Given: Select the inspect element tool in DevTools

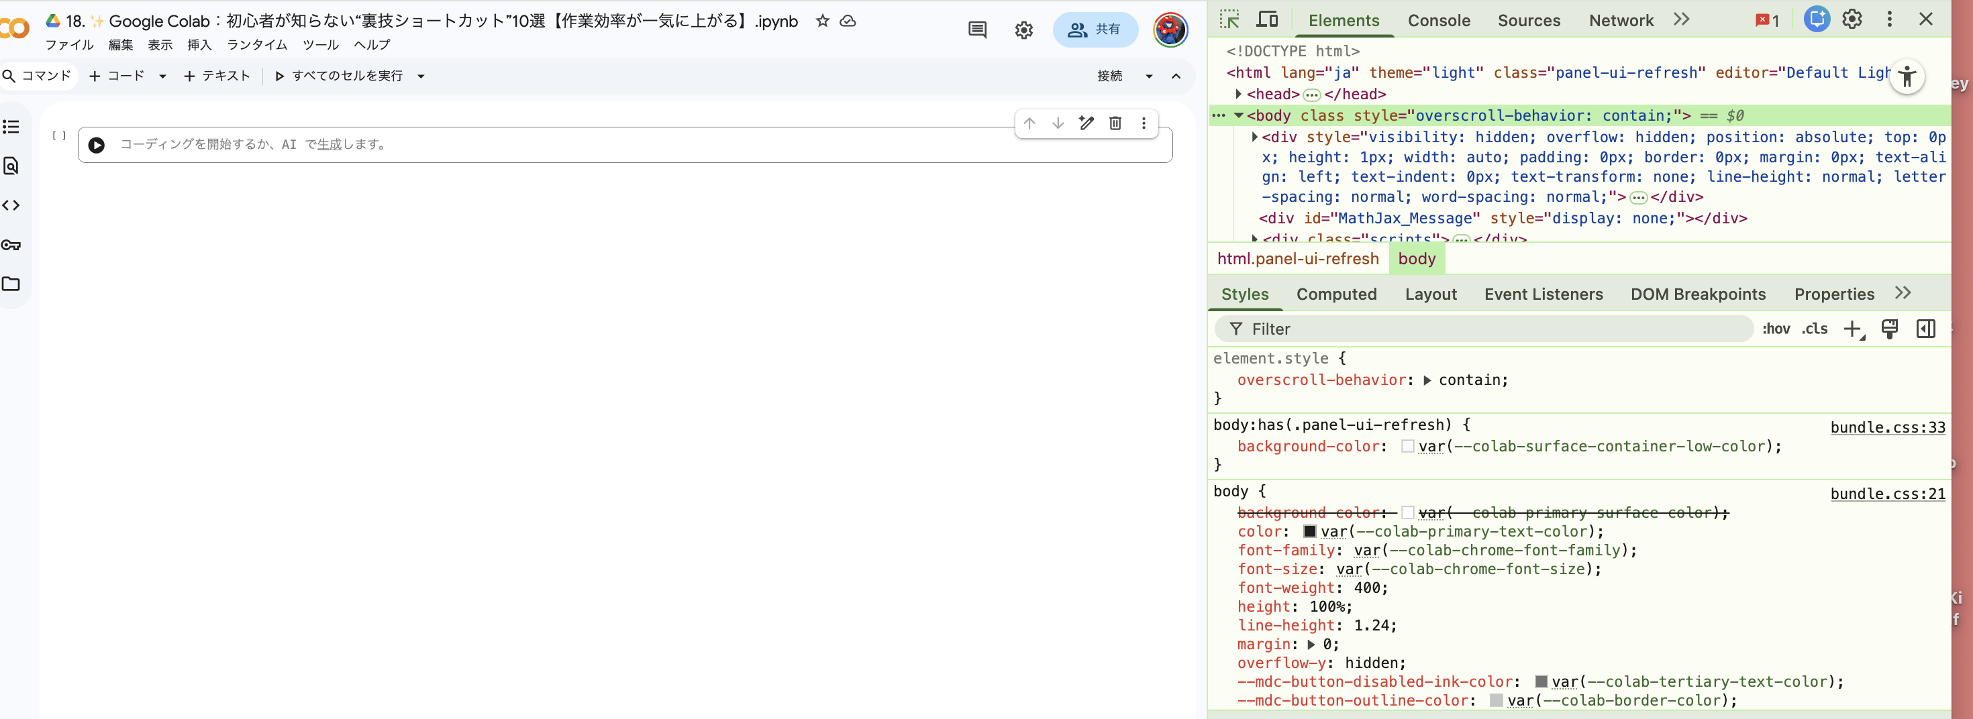Looking at the screenshot, I should [1229, 18].
